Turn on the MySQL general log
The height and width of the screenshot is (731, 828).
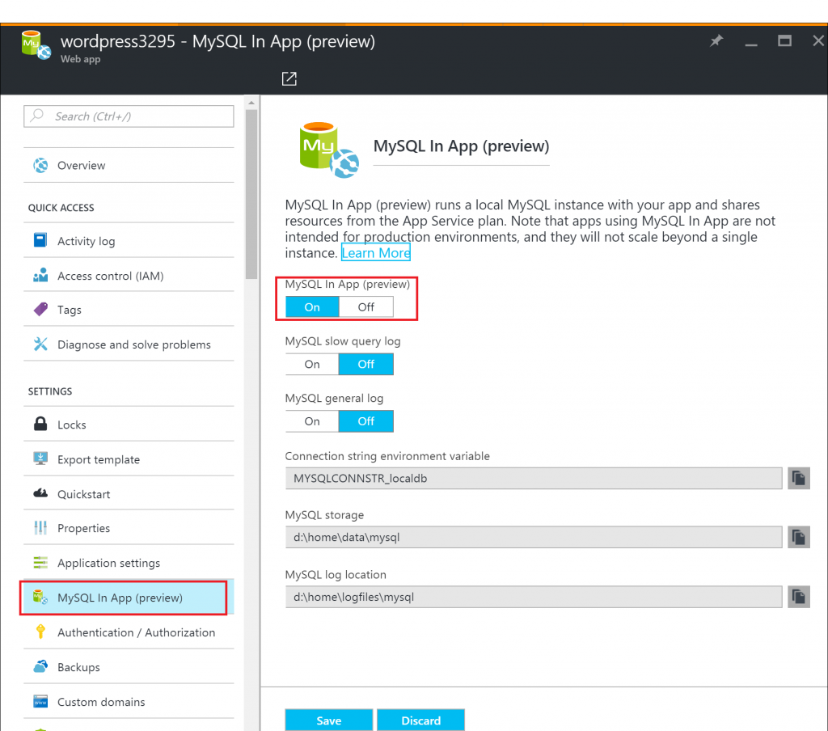coord(311,420)
